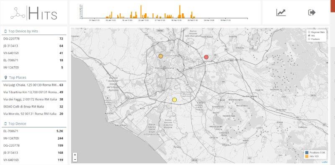335x165 pixels.
Task: Open the trend line chart icon
Action: pos(281,12)
